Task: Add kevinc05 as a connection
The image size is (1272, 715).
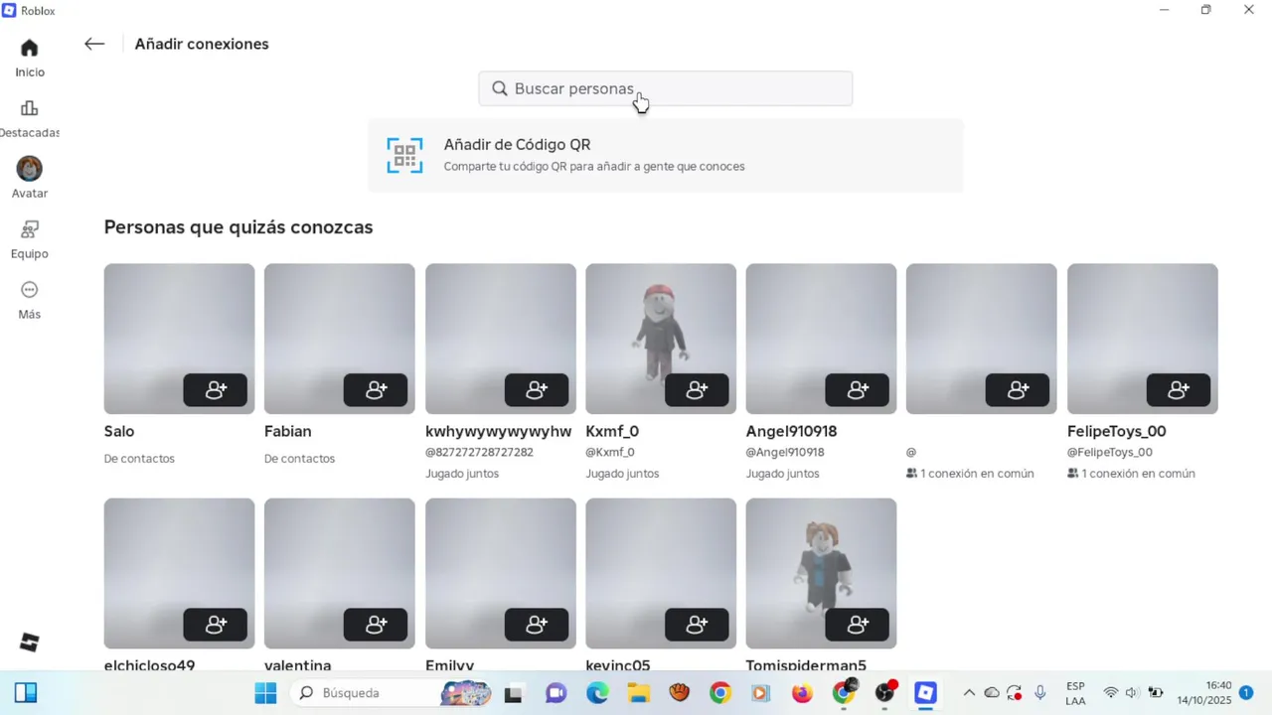Action: click(697, 625)
